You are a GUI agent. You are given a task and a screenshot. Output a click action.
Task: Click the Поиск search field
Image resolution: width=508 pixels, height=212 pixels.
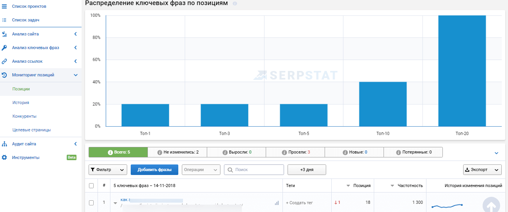pos(254,170)
